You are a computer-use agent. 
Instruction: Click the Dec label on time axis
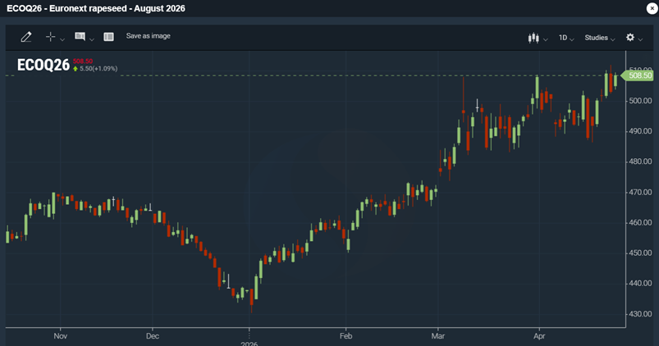[151, 336]
